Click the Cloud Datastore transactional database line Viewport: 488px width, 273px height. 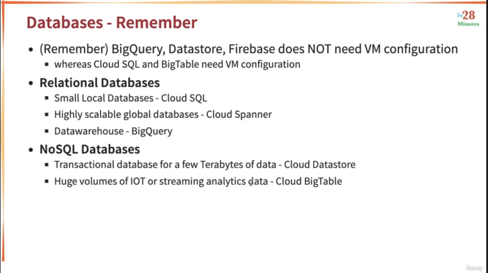[205, 165]
